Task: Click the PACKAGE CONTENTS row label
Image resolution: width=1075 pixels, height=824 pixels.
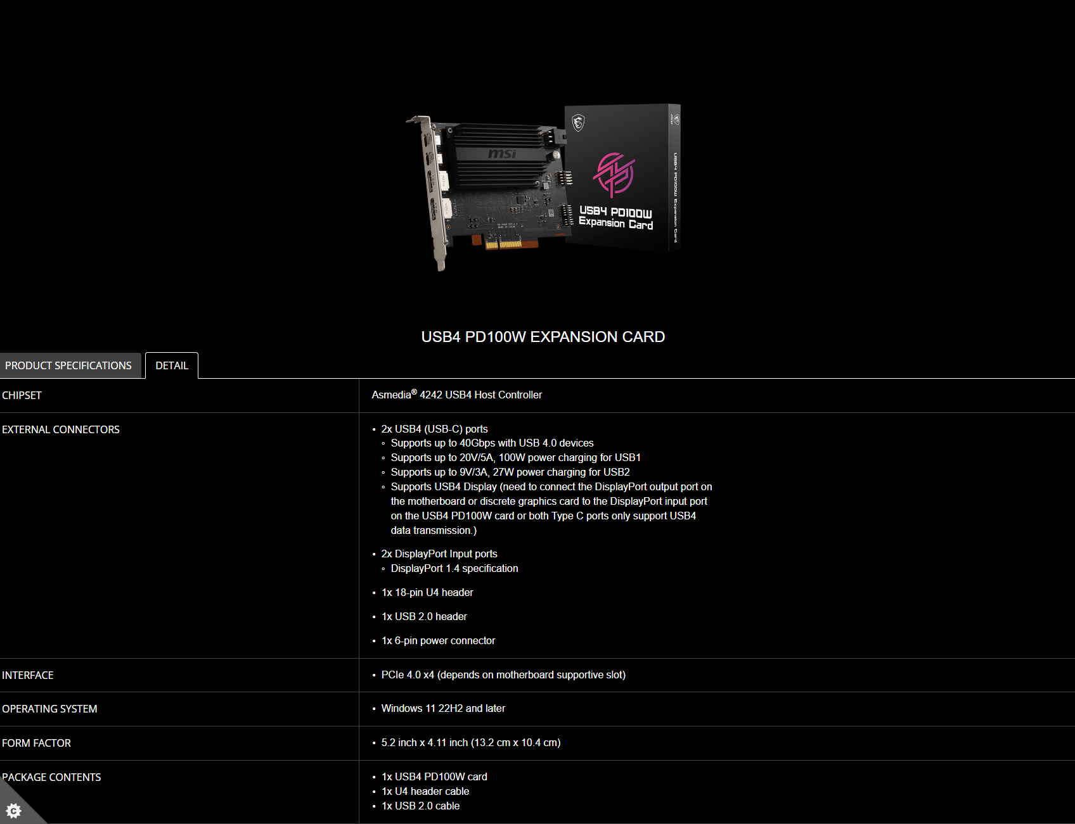Action: pyautogui.click(x=52, y=777)
